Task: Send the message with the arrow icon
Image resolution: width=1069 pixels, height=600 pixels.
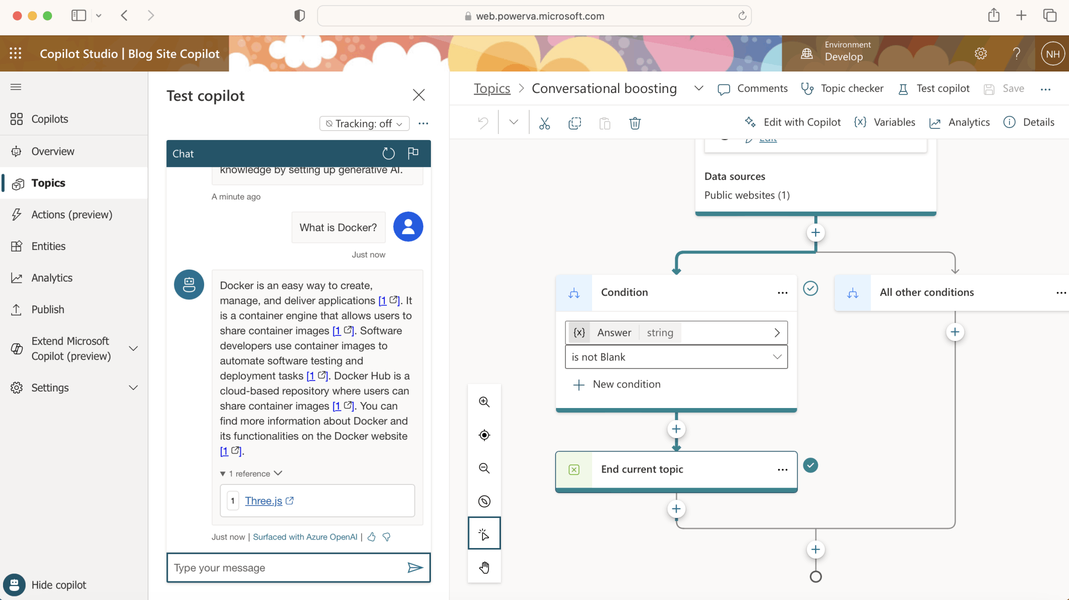Action: click(415, 567)
